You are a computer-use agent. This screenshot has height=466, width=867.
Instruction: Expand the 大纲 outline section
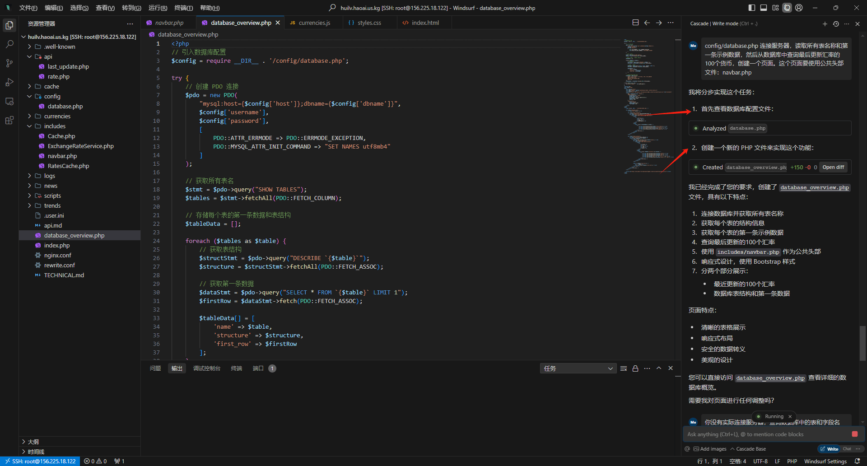pos(79,442)
